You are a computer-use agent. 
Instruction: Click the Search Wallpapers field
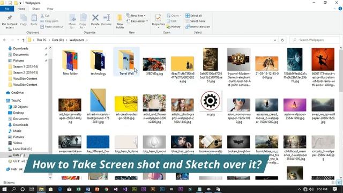coord(315,40)
